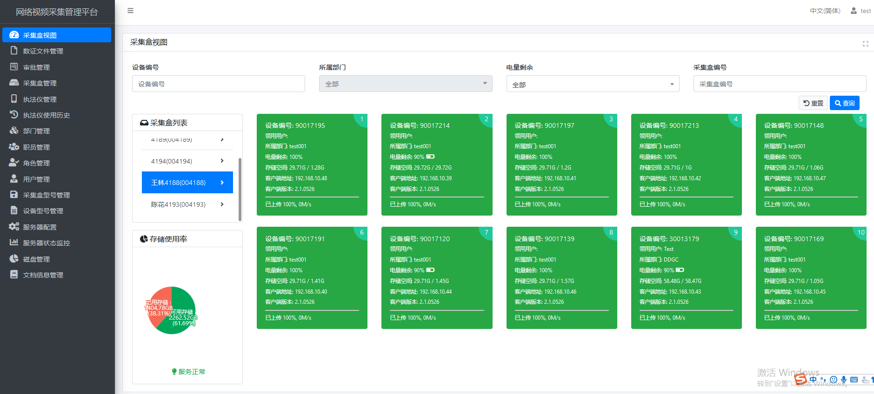The image size is (874, 394).
Task: Expand the 4194(004194) list entry
Action: coord(187,161)
